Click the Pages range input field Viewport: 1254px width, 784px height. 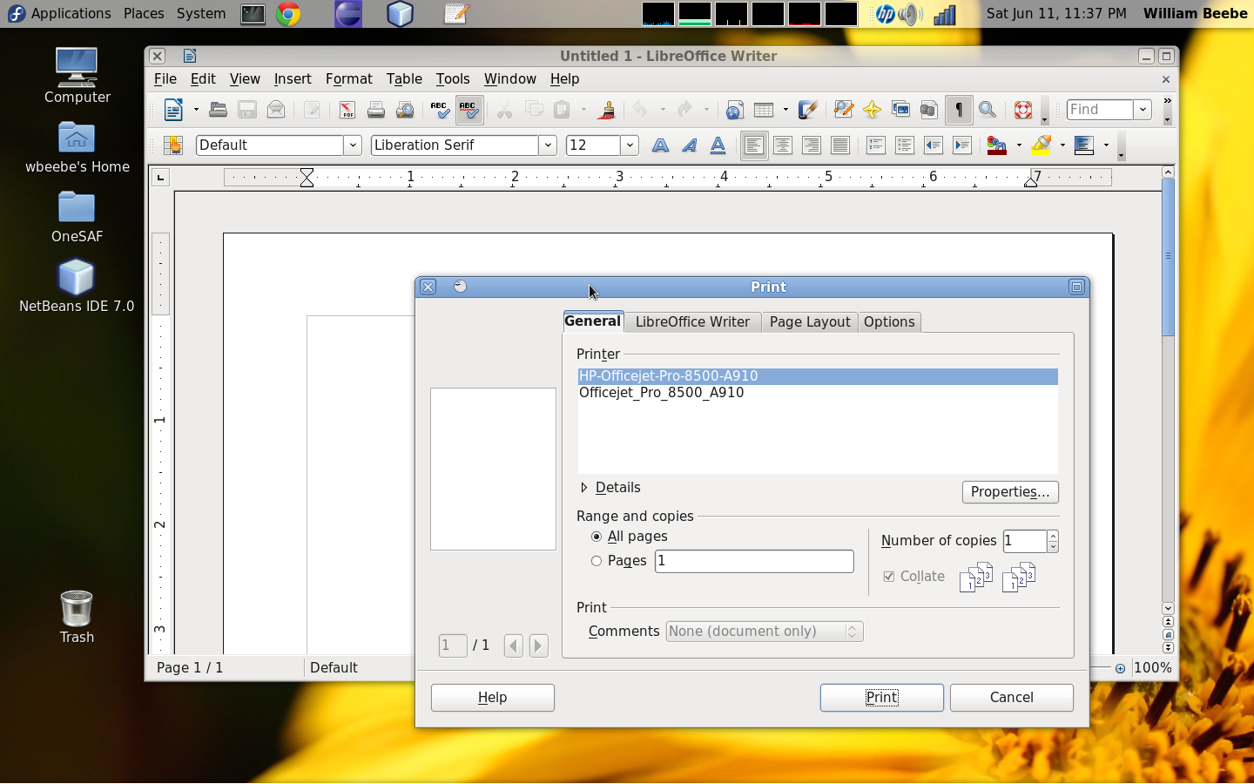[754, 561]
